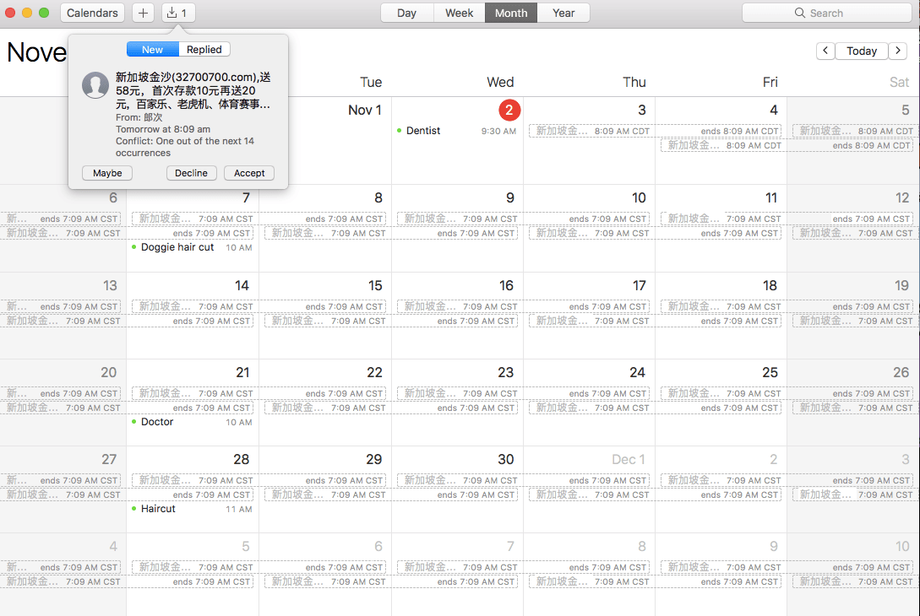Select the date Dec 1

629,460
